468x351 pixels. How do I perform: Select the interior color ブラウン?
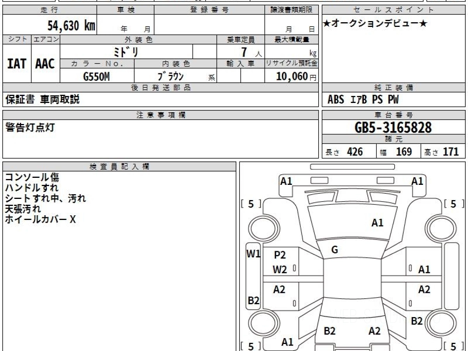170,76
